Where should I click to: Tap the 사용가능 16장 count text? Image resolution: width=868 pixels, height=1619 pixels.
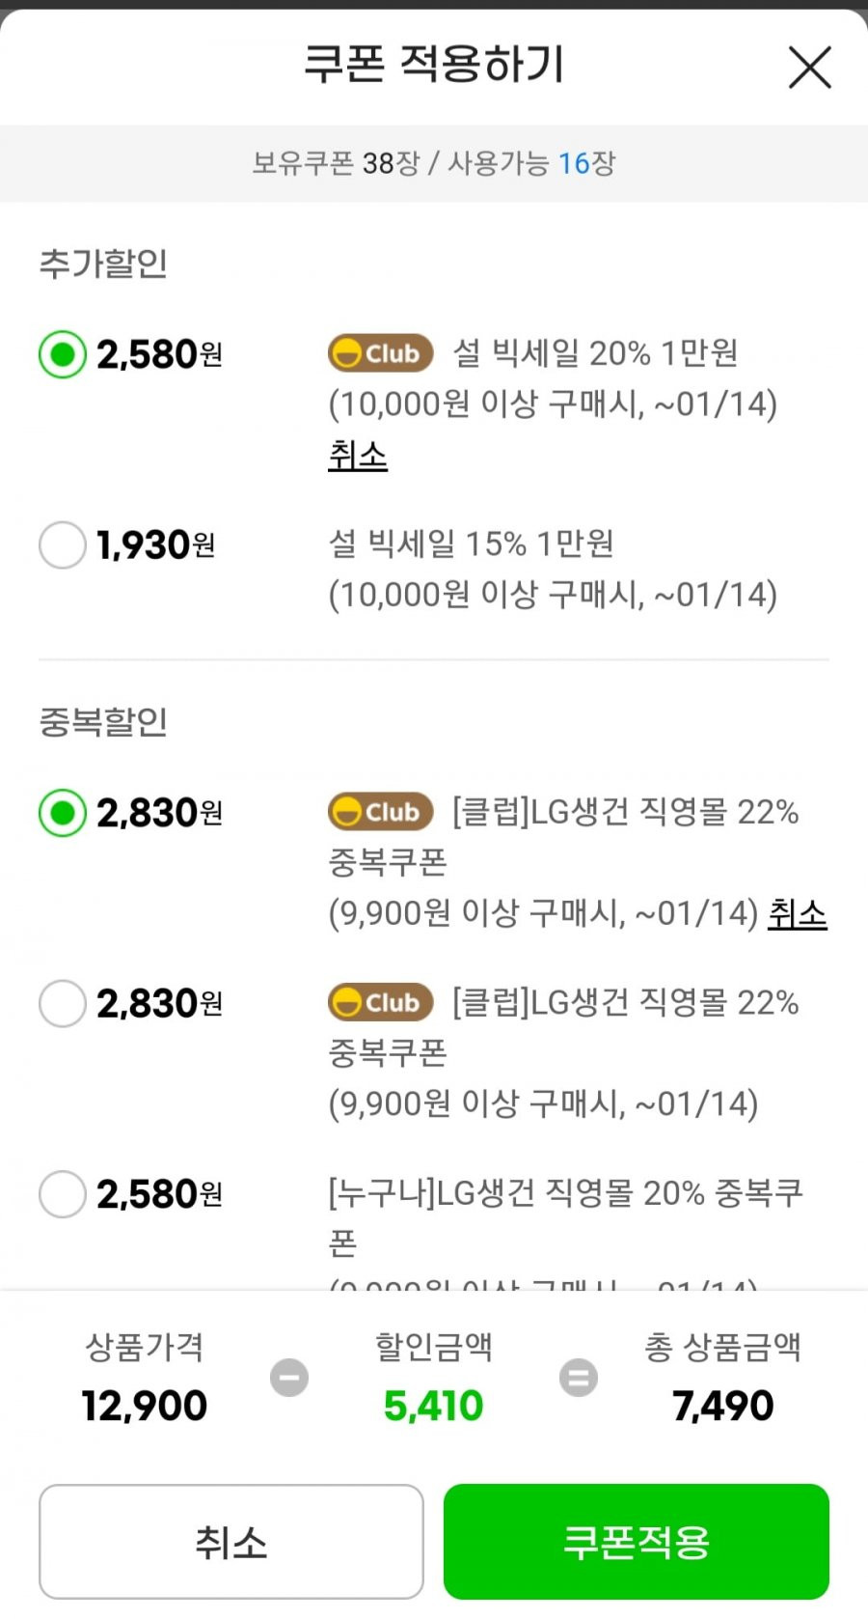click(x=531, y=163)
